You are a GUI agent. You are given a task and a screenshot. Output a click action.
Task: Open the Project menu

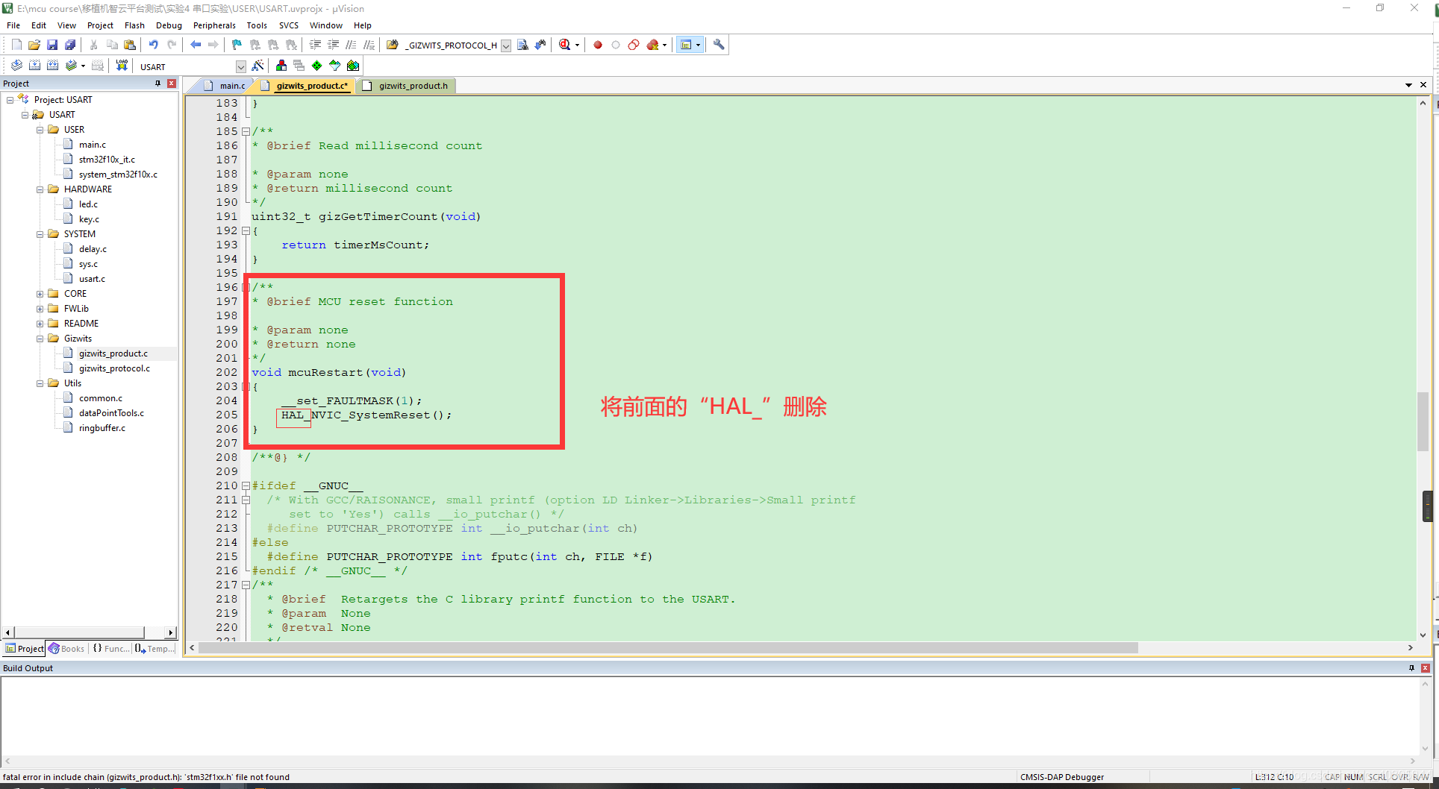point(100,25)
